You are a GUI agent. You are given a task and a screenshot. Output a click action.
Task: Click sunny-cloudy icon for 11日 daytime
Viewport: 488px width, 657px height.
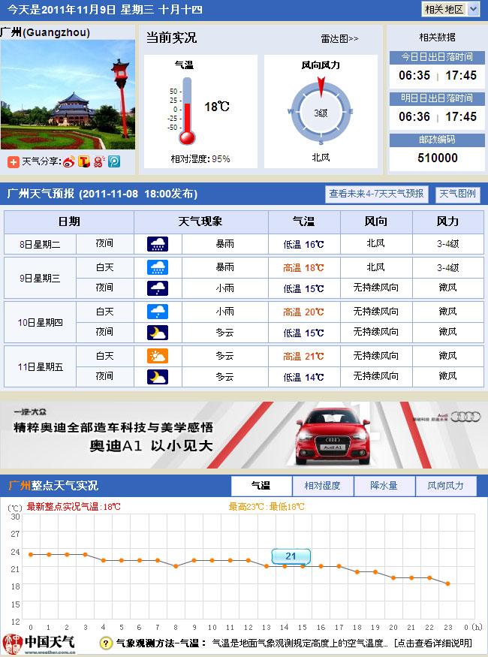158,357
